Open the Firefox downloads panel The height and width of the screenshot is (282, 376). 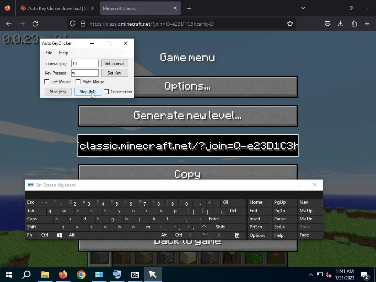coord(340,24)
